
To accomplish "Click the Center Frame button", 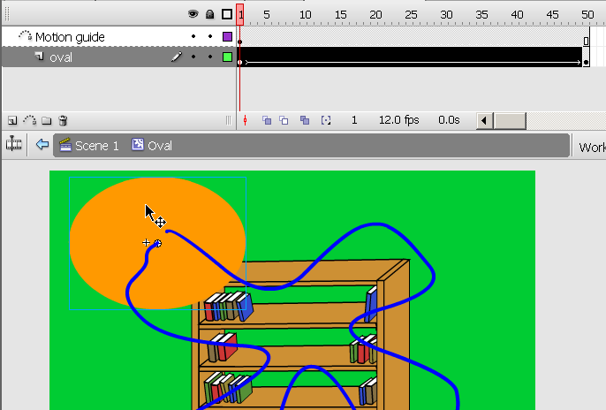I will [x=245, y=120].
